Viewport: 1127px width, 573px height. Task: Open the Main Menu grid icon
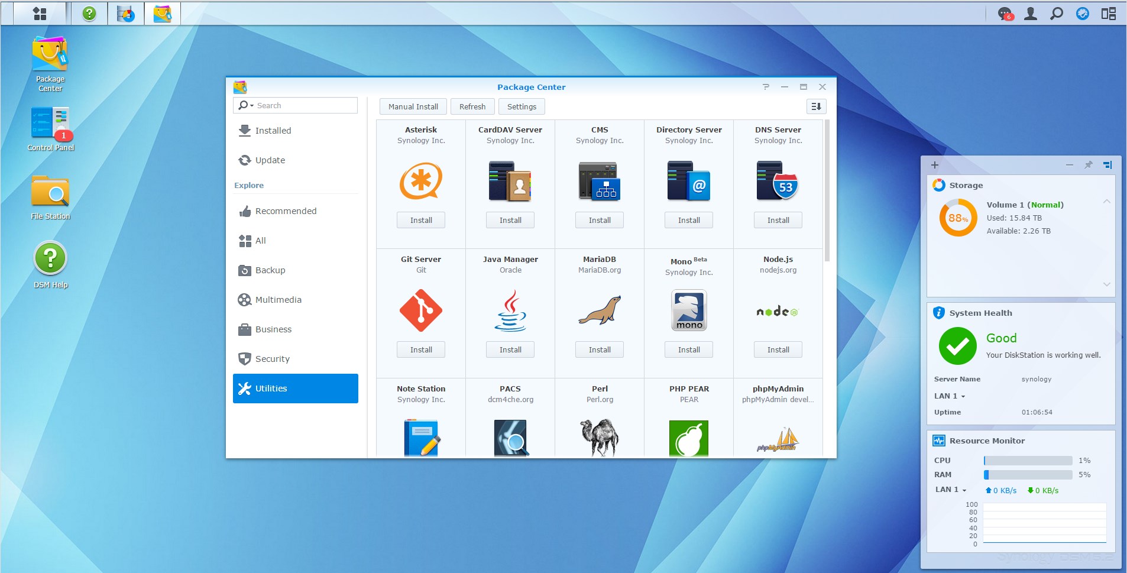point(39,12)
